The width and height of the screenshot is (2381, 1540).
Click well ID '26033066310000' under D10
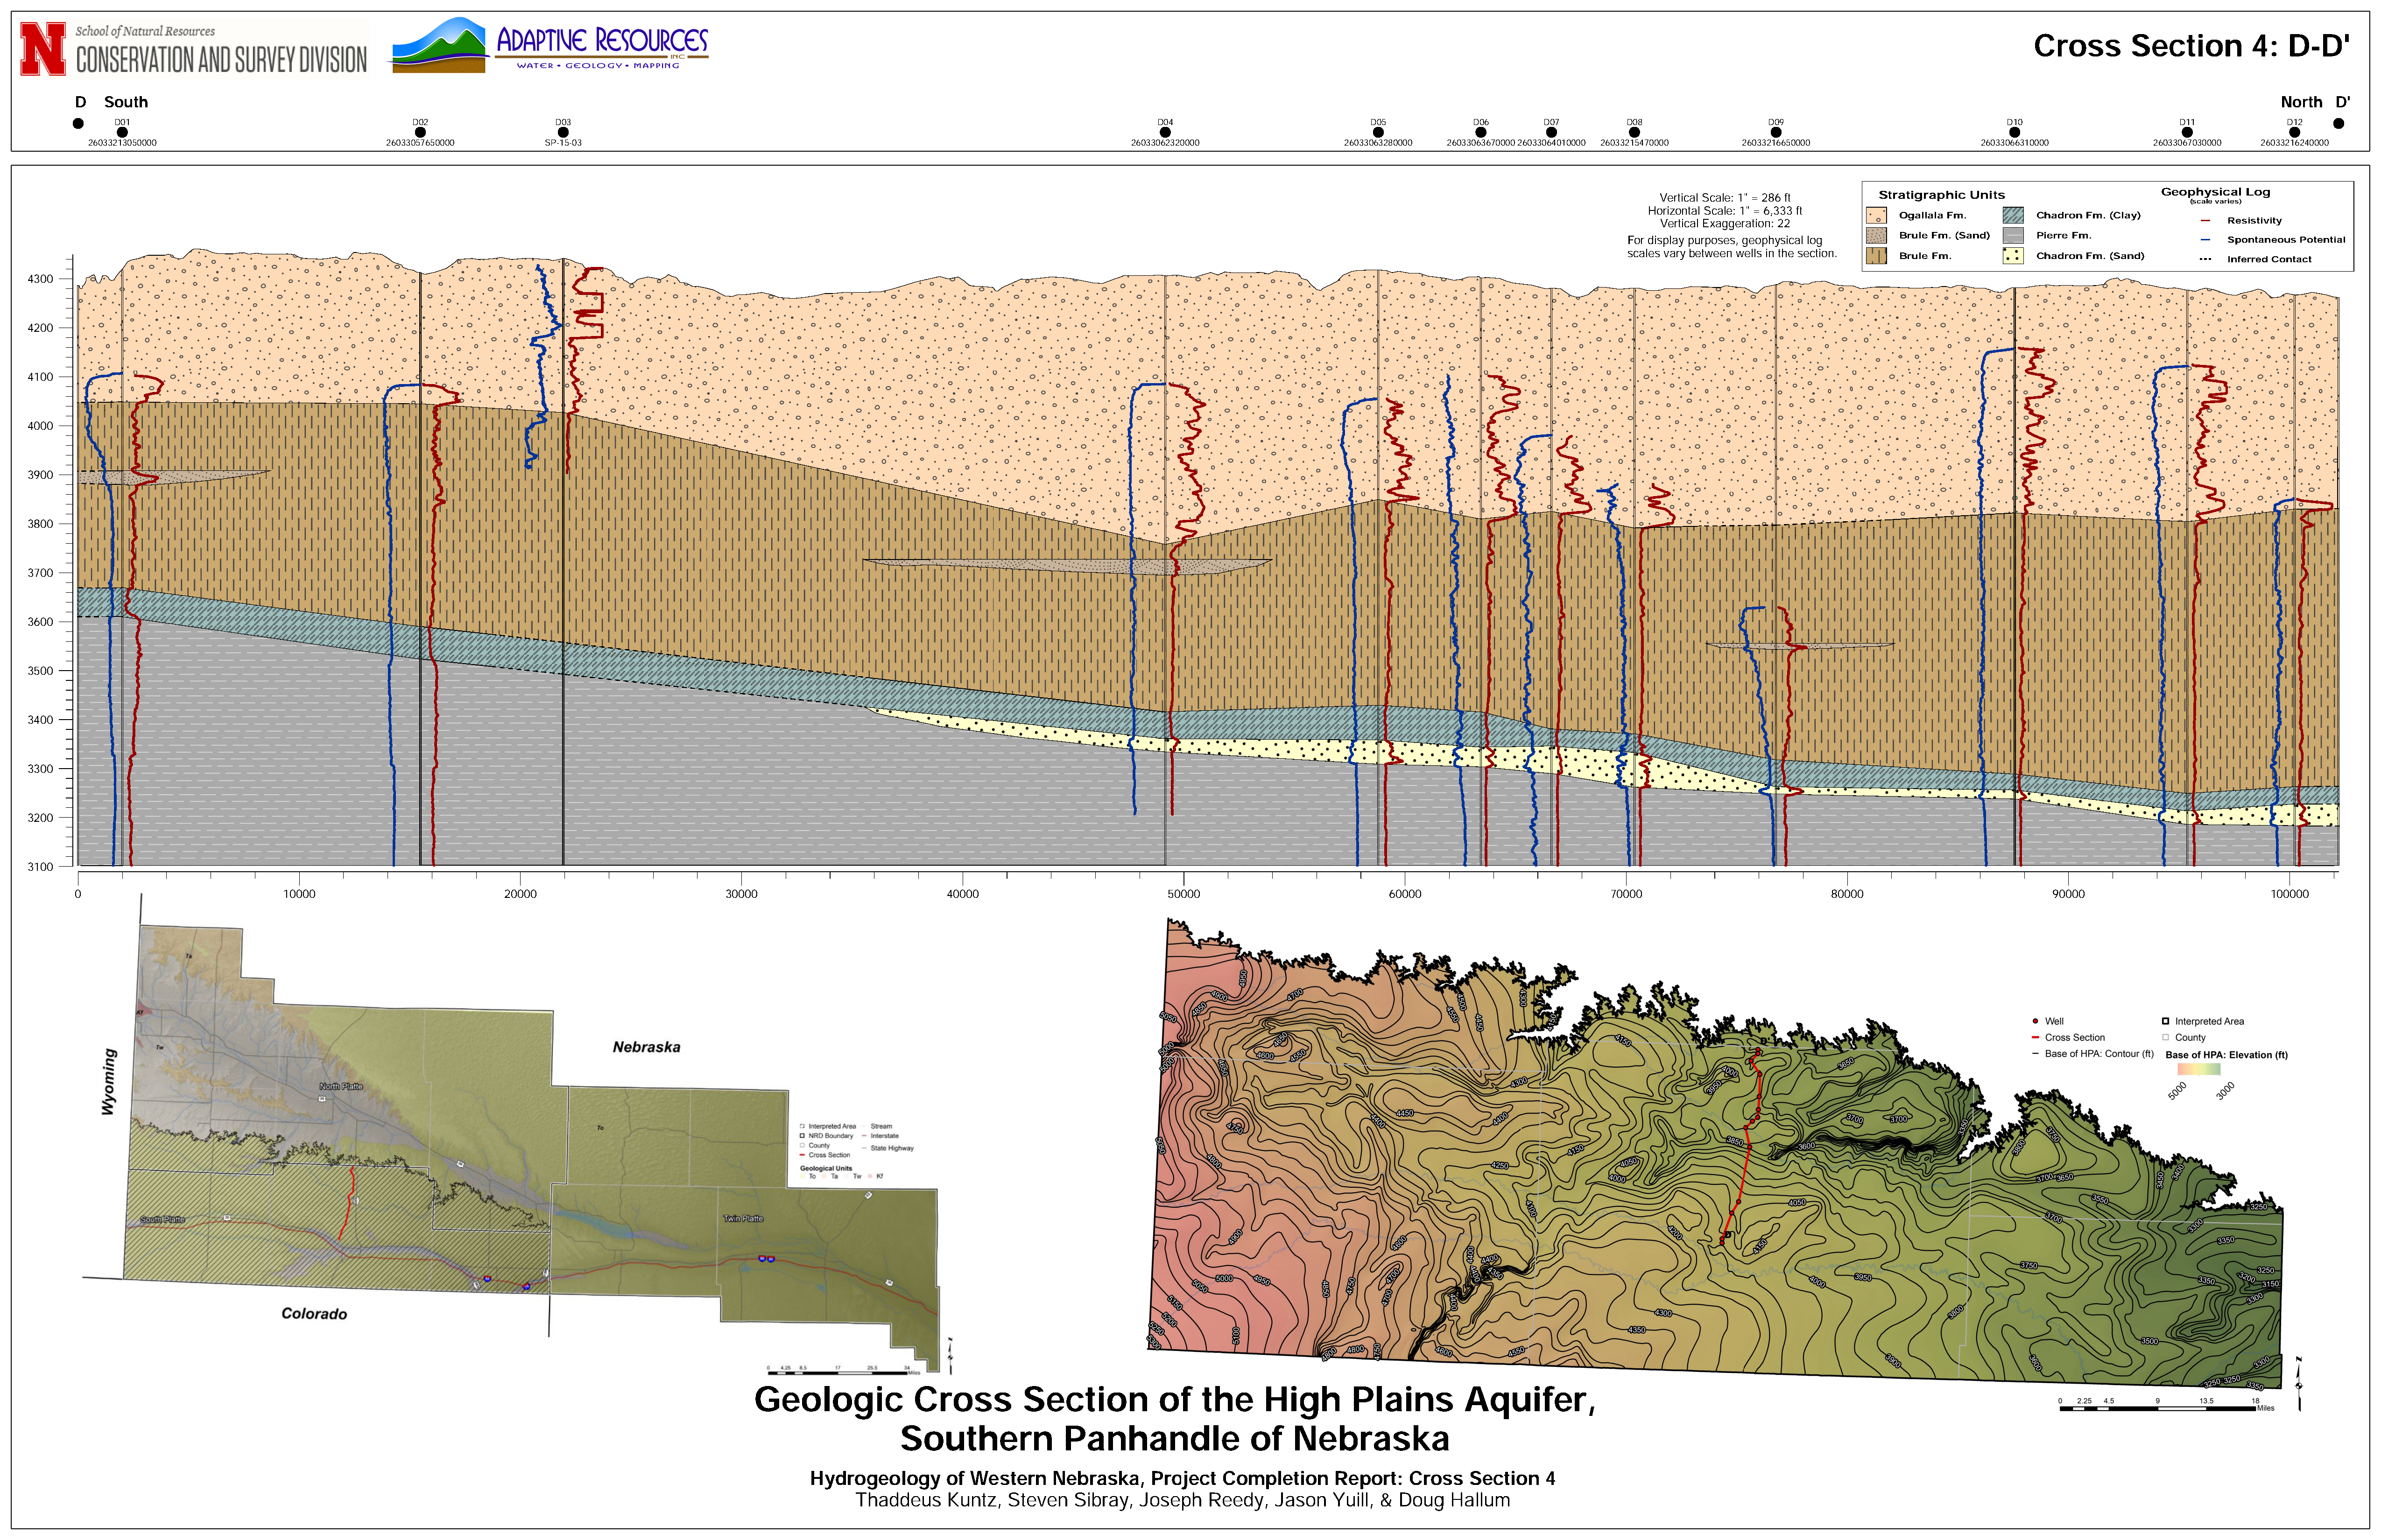pyautogui.click(x=2015, y=143)
